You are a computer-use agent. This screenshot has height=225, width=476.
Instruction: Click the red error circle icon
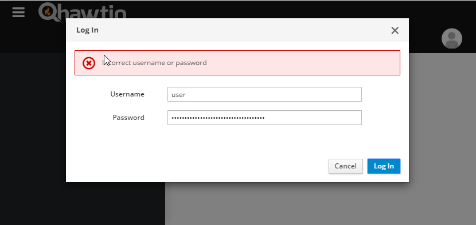[89, 63]
